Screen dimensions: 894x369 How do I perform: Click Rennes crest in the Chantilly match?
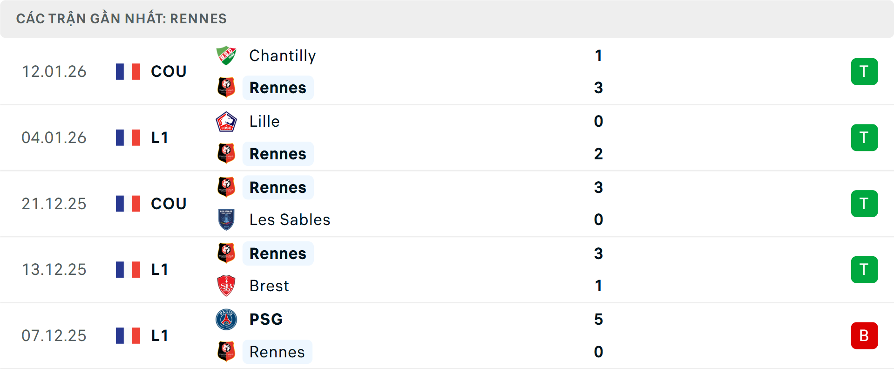[226, 88]
